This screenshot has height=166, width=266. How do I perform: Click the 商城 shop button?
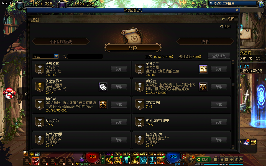pyautogui.click(x=203, y=160)
